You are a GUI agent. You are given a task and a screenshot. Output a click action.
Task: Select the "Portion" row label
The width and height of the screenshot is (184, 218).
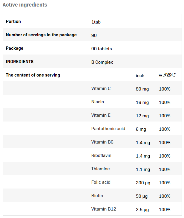coord(13,21)
